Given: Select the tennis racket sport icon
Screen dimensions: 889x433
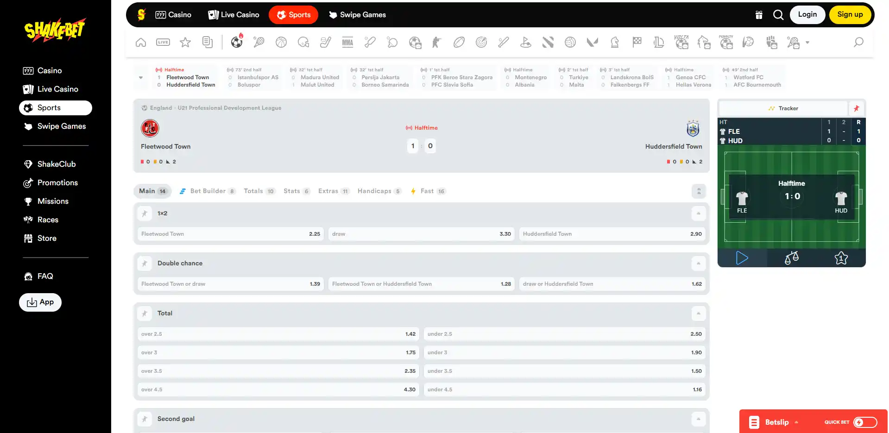Looking at the screenshot, I should (259, 43).
